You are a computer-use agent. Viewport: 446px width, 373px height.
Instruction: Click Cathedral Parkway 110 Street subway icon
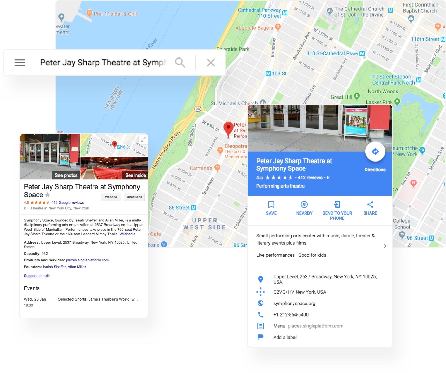coord(285,13)
